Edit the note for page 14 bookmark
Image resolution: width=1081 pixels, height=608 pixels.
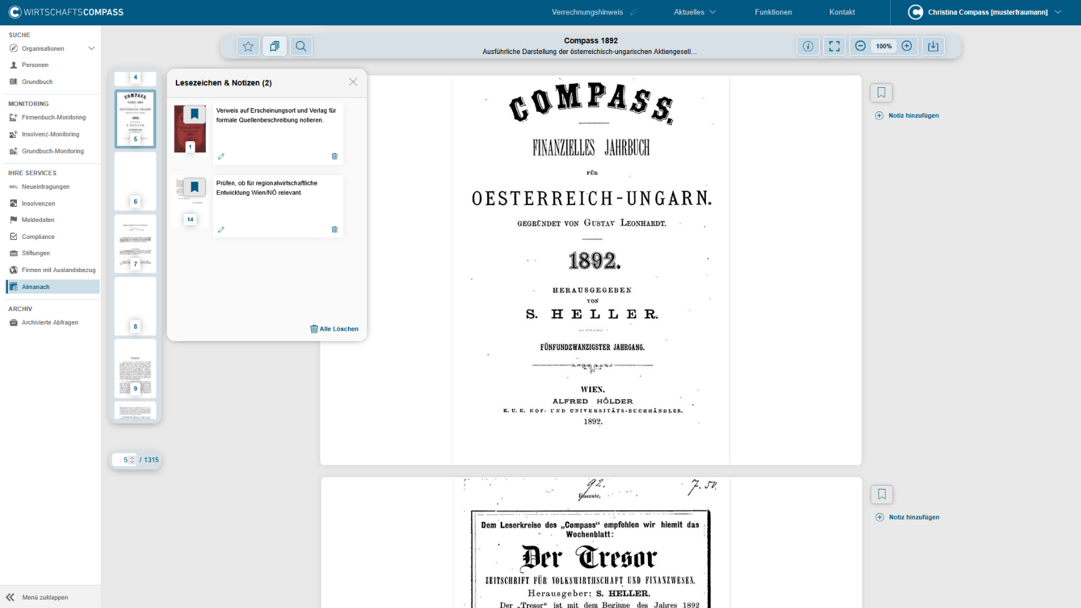(221, 229)
